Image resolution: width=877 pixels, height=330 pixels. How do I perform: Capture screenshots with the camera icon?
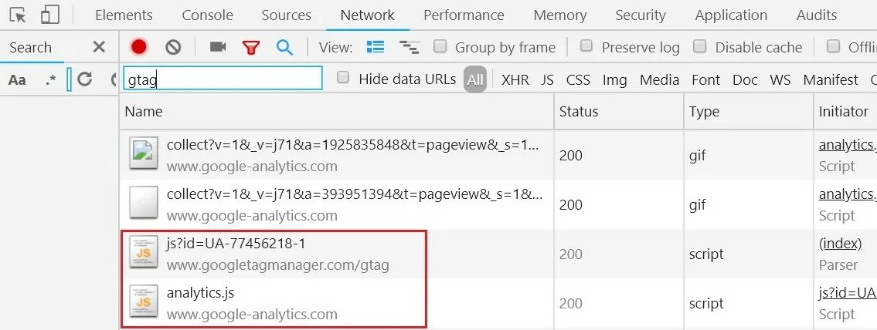[x=218, y=47]
